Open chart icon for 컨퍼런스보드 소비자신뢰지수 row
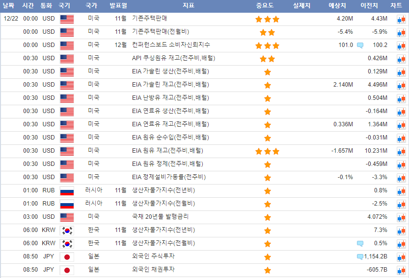409x278 pixels. (400, 46)
